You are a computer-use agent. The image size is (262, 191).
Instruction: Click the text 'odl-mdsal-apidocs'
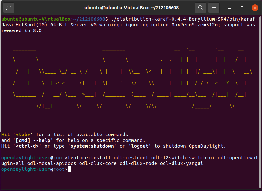click(x=52, y=163)
